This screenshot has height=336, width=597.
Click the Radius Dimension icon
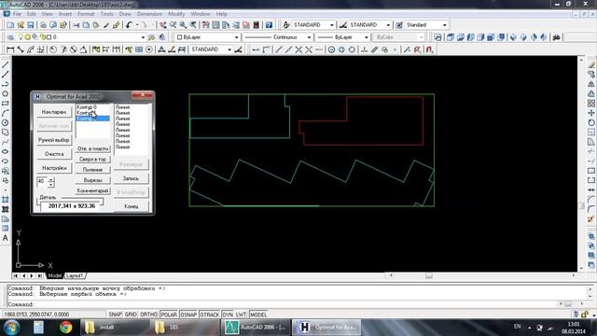[53, 49]
